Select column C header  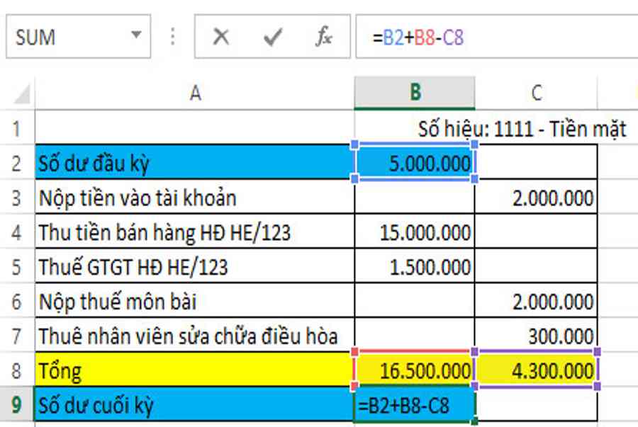536,93
